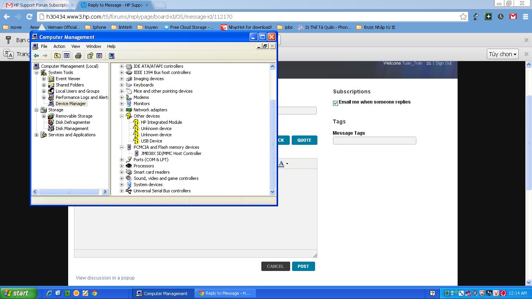Click the Internet Explorer quick launch icon
The height and width of the screenshot is (299, 532).
[x=49, y=293]
